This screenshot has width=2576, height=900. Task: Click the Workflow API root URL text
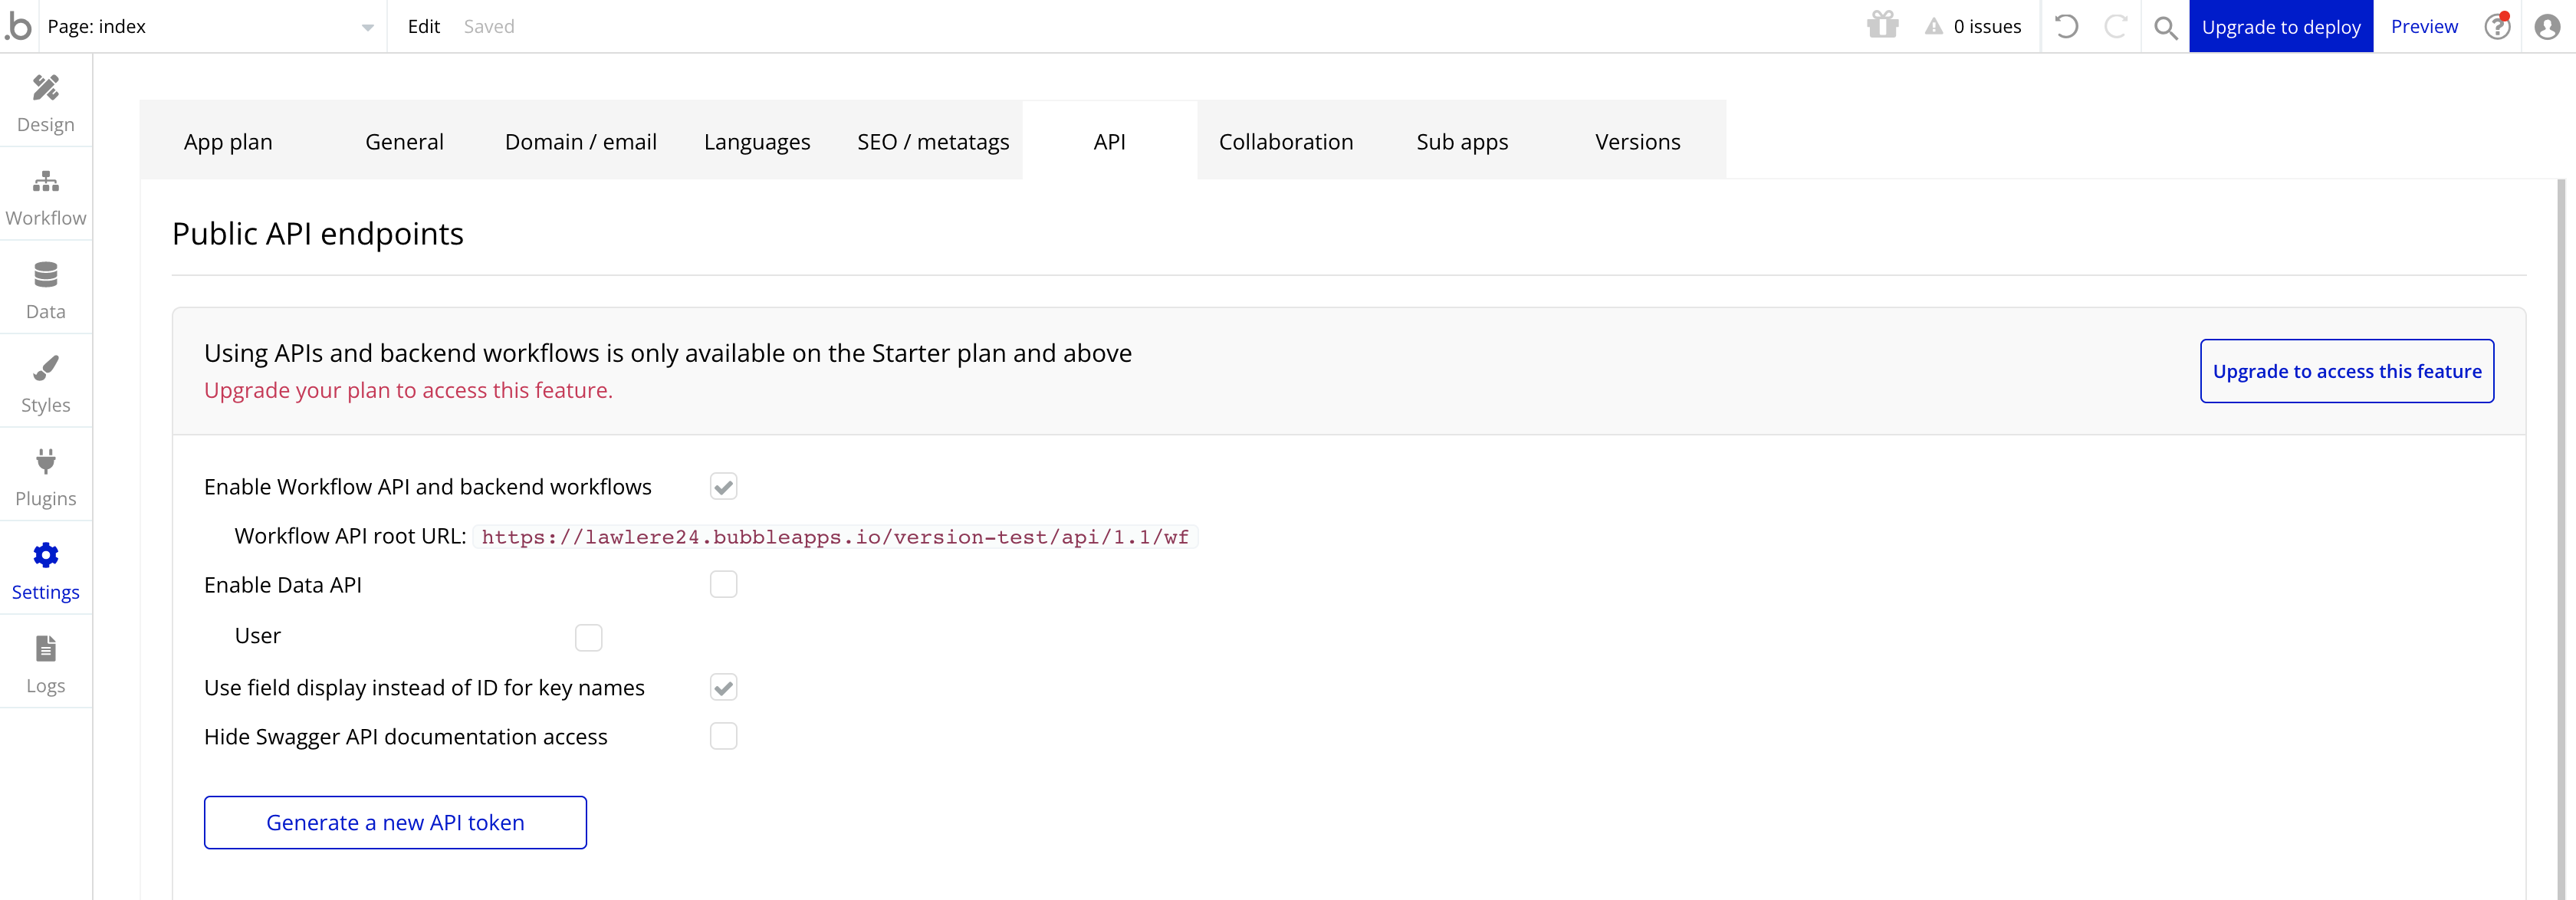[834, 537]
